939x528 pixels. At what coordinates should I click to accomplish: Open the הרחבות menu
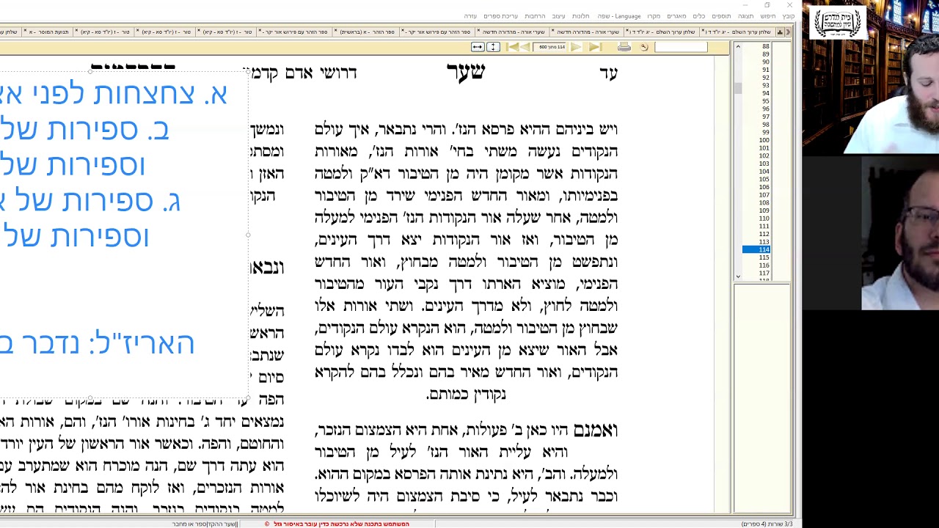click(x=535, y=16)
